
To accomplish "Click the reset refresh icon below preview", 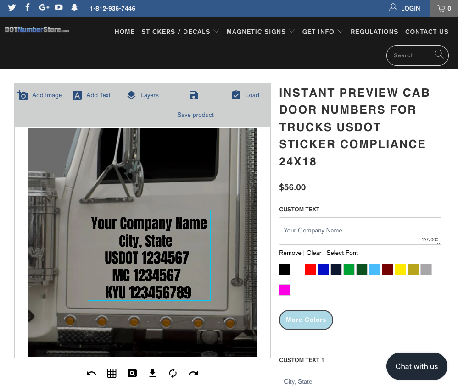I will tap(173, 373).
